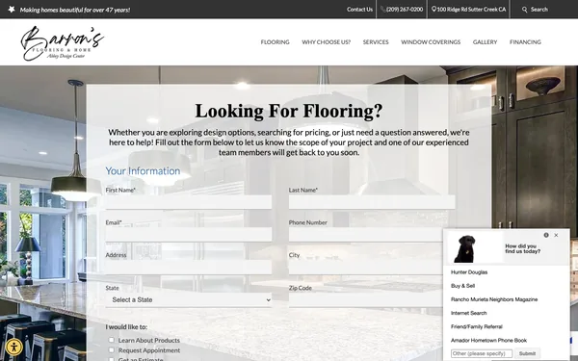Call the (209) 267-0200 phone link
The height and width of the screenshot is (361, 578).
coord(405,10)
